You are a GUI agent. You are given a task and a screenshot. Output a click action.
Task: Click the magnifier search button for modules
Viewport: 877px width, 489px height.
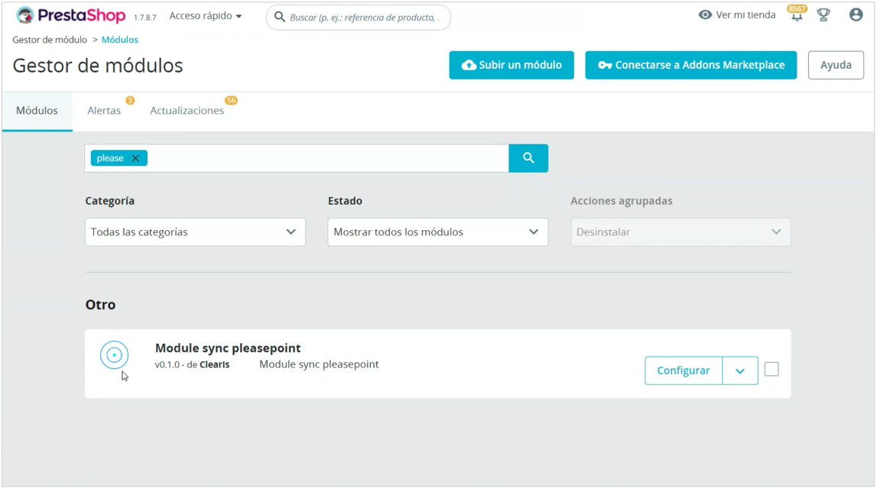(x=528, y=158)
